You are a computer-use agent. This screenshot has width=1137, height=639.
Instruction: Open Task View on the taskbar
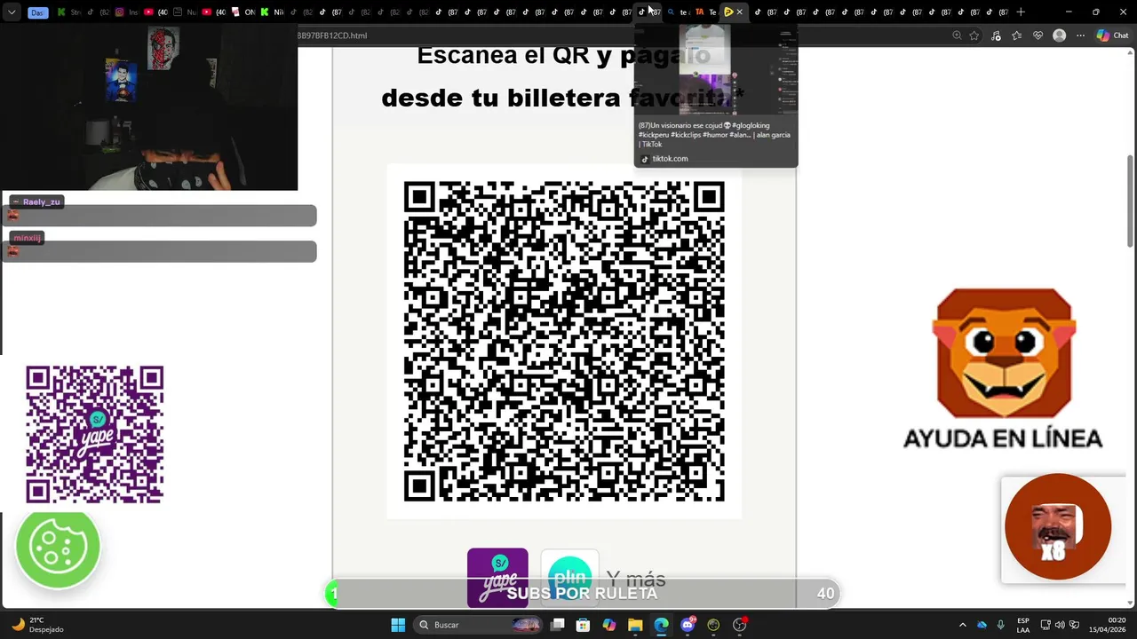pyautogui.click(x=558, y=625)
